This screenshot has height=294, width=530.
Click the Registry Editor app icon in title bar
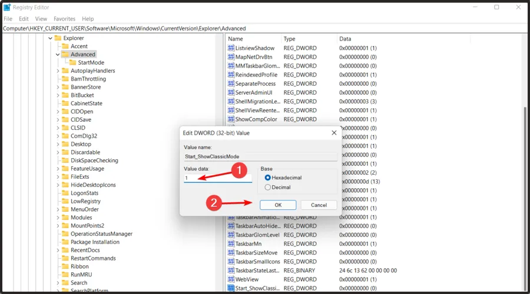tap(7, 7)
